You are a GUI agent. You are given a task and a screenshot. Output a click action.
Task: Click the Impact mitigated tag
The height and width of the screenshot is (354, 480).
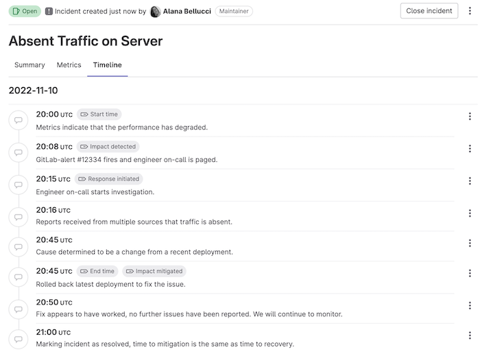(154, 271)
